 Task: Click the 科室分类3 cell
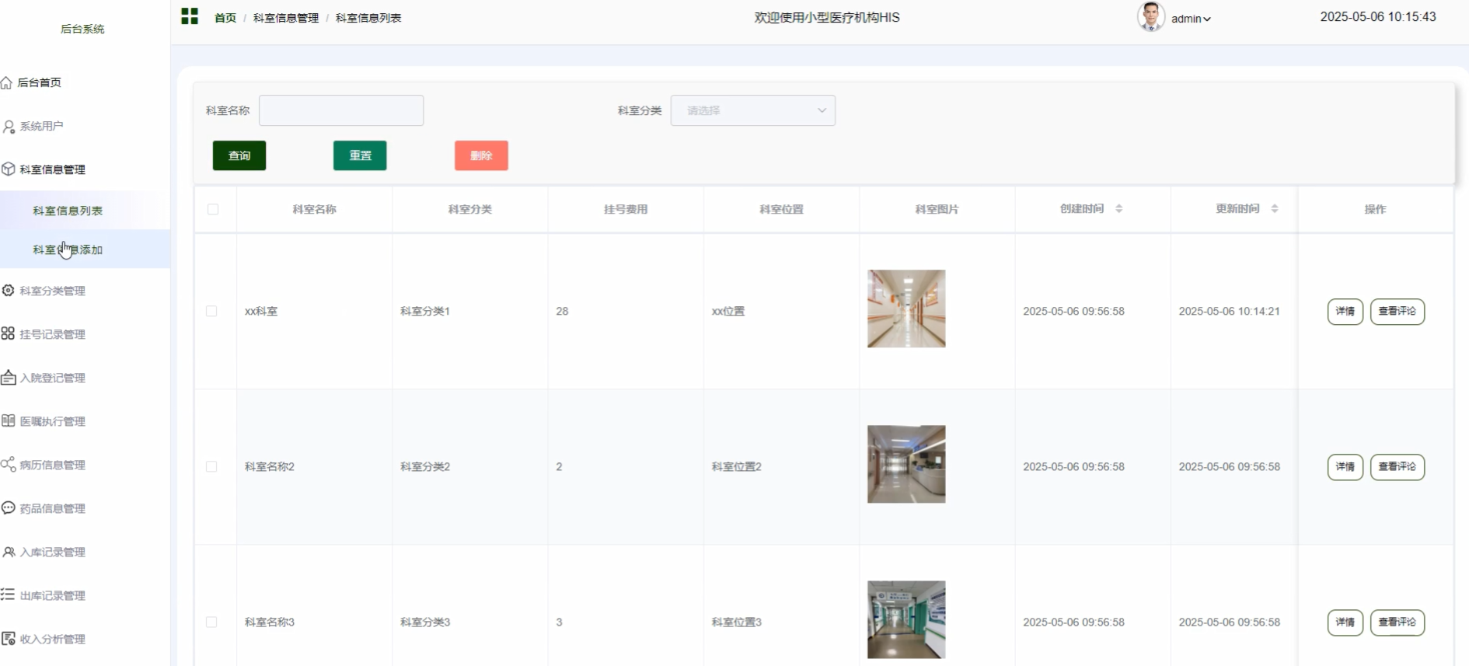pos(425,622)
